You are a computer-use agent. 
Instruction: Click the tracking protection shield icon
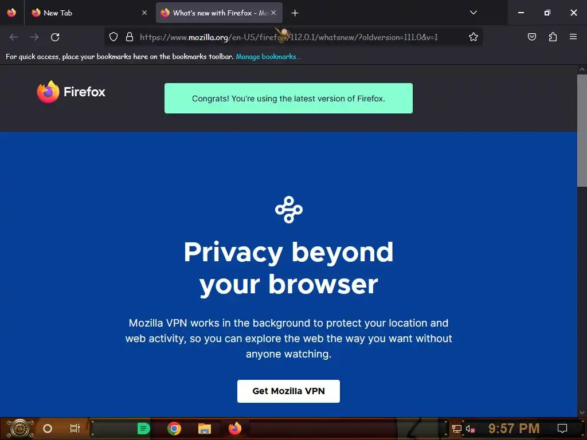114,37
